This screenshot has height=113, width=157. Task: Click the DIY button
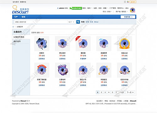tap(133, 2)
